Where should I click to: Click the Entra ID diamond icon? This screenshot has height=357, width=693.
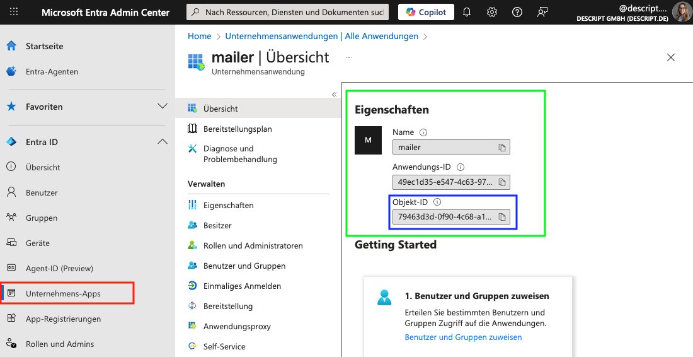point(11,141)
